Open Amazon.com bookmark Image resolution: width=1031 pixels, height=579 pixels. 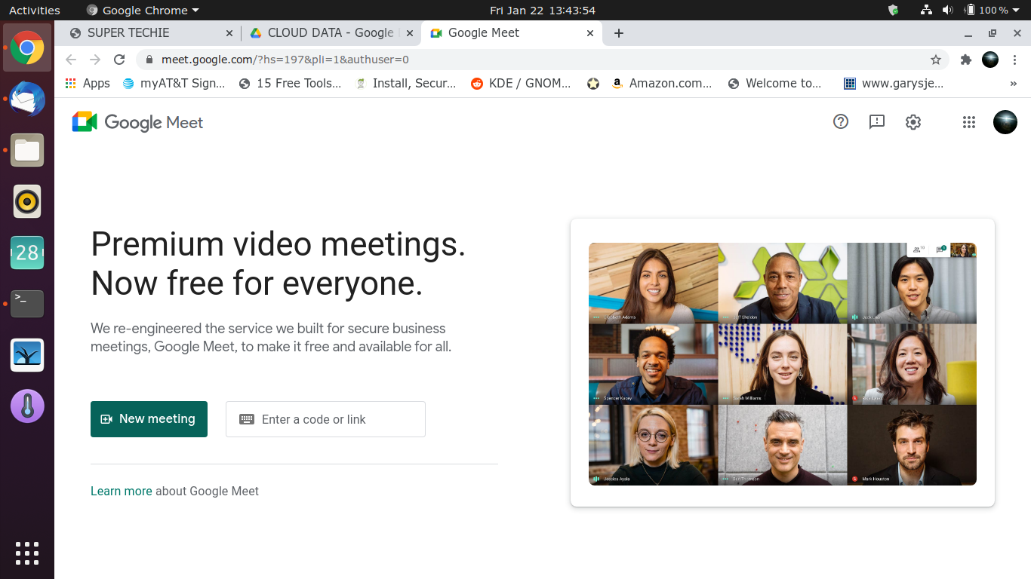[x=661, y=84]
